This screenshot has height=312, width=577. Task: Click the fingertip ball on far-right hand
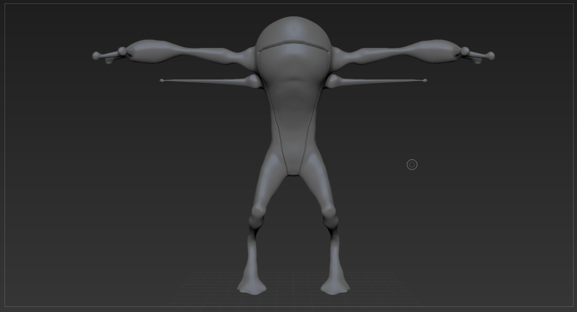491,55
